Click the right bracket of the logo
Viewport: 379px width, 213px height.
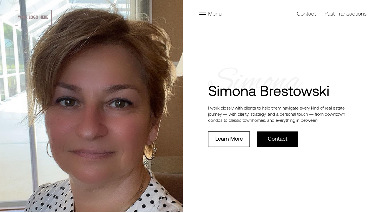coord(50,18)
